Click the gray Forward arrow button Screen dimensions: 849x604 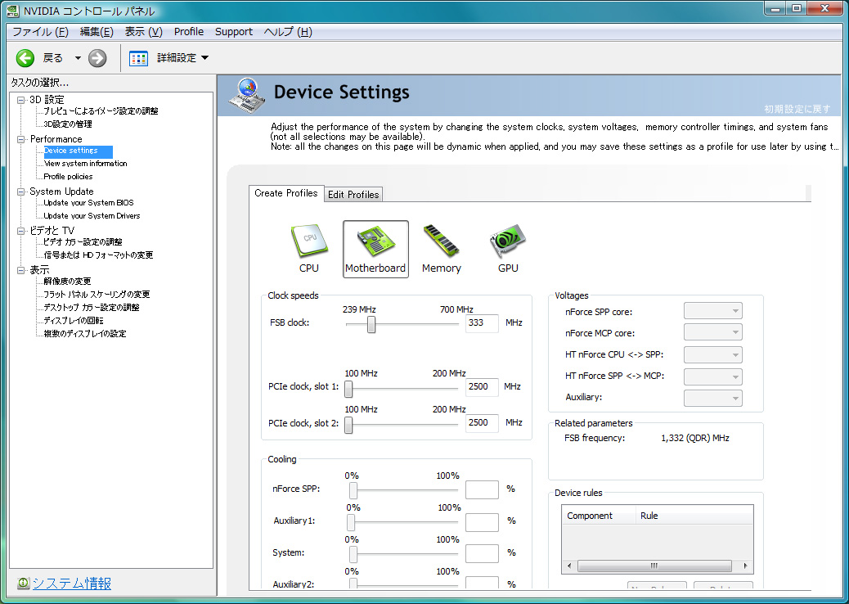[x=97, y=57]
